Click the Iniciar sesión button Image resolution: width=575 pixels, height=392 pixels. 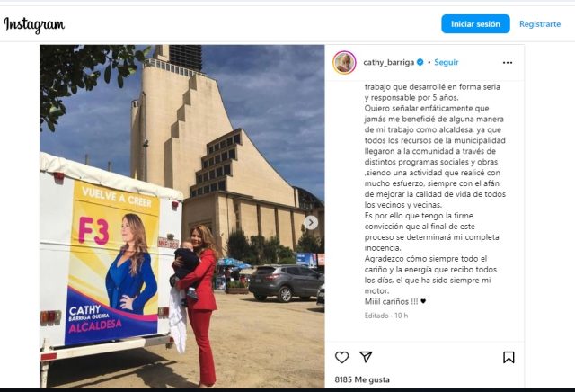475,24
